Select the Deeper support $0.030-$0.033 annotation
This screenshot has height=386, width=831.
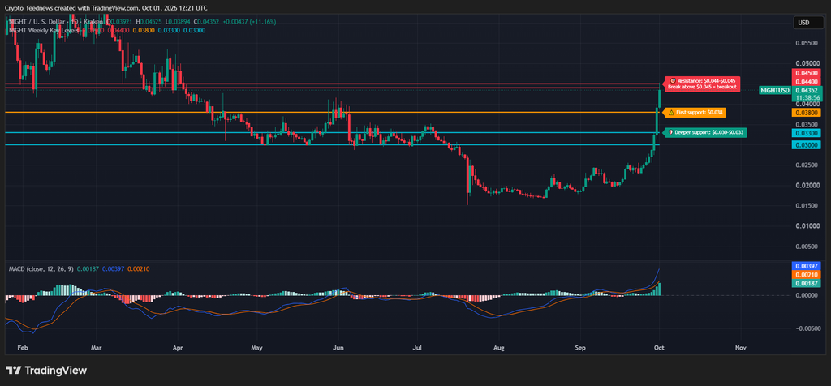click(x=706, y=132)
